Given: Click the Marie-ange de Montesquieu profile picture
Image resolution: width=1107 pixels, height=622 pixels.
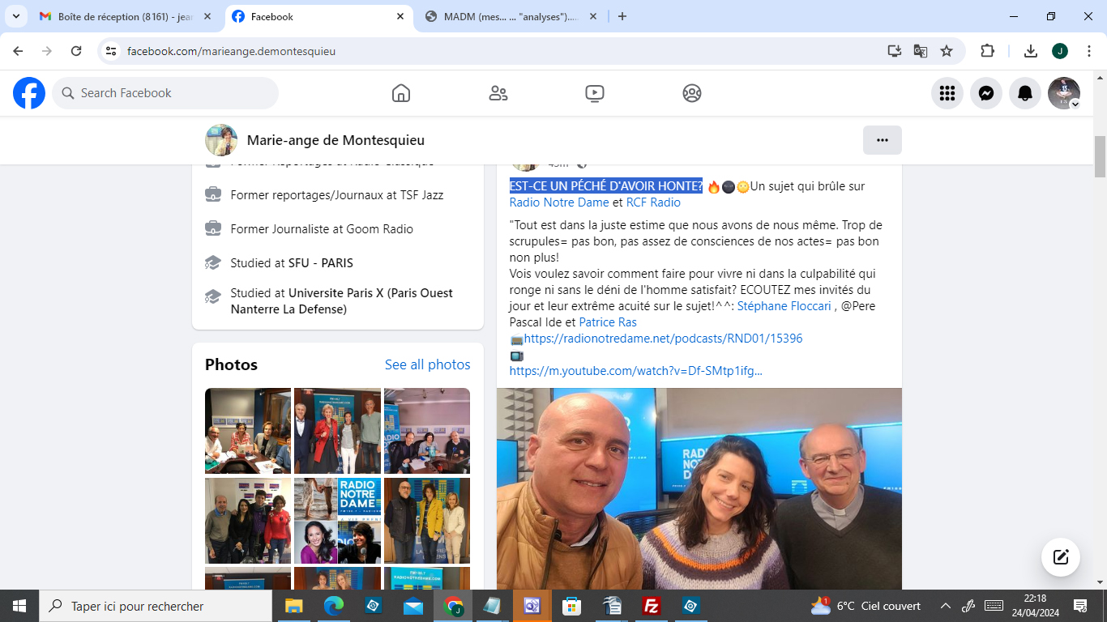Looking at the screenshot, I should point(221,140).
